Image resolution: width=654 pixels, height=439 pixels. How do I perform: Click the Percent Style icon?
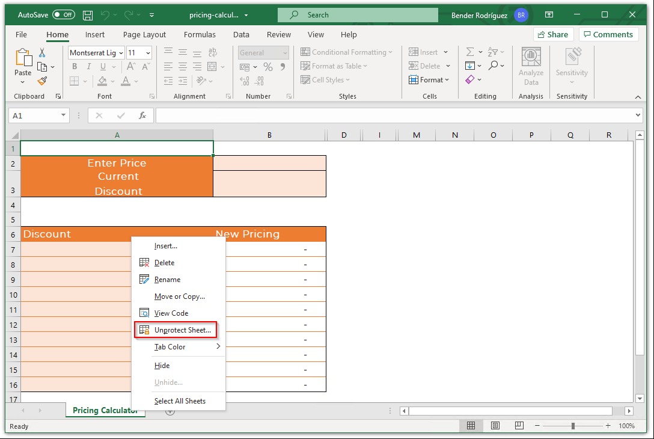pos(268,67)
